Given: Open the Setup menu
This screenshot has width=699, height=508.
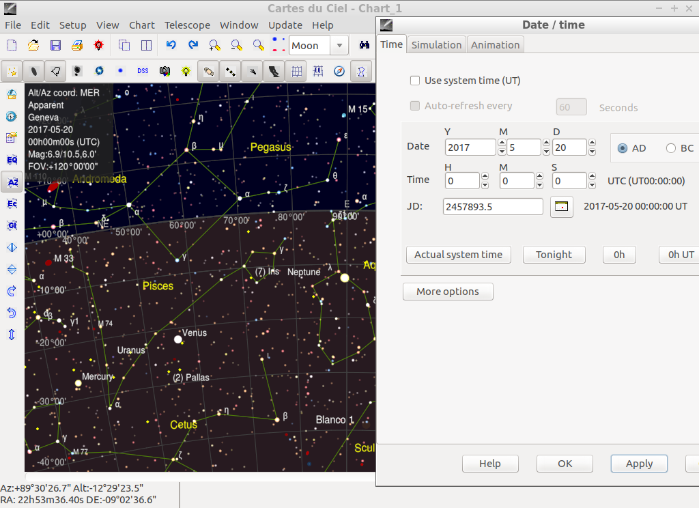Looking at the screenshot, I should pyautogui.click(x=72, y=25).
